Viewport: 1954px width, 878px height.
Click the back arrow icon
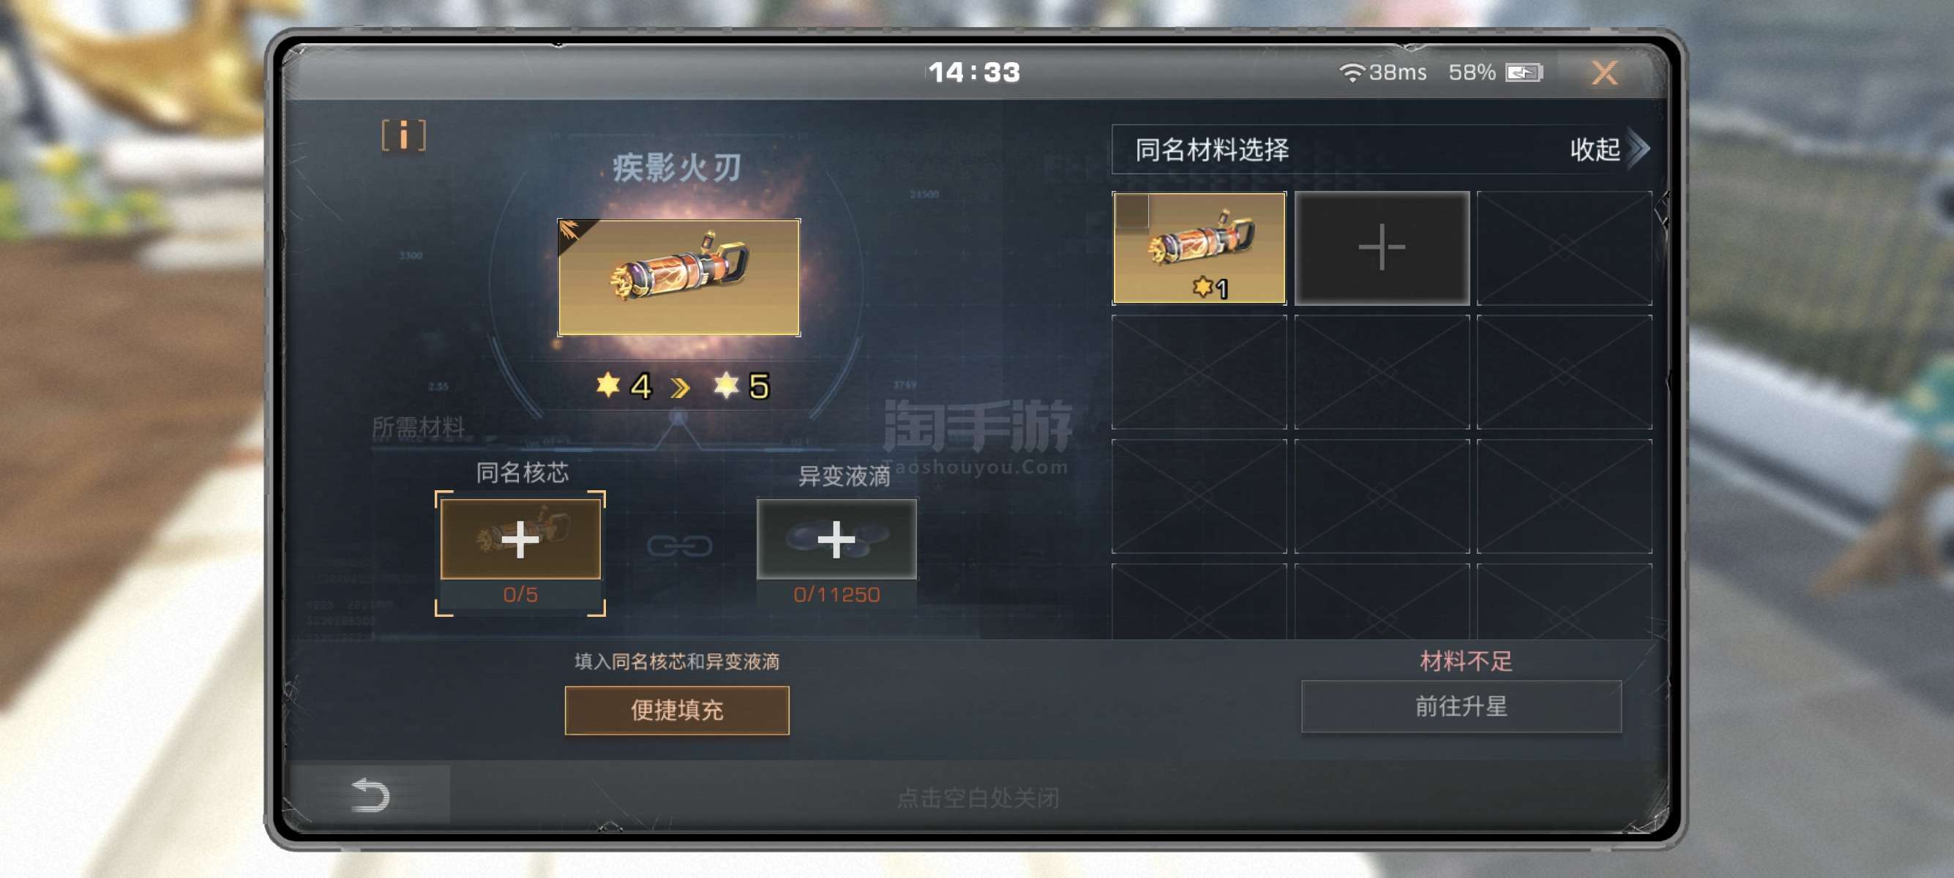click(x=370, y=795)
